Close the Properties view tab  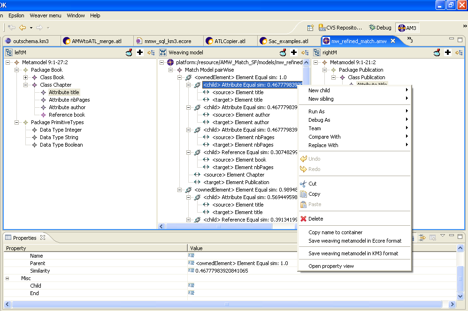point(43,237)
